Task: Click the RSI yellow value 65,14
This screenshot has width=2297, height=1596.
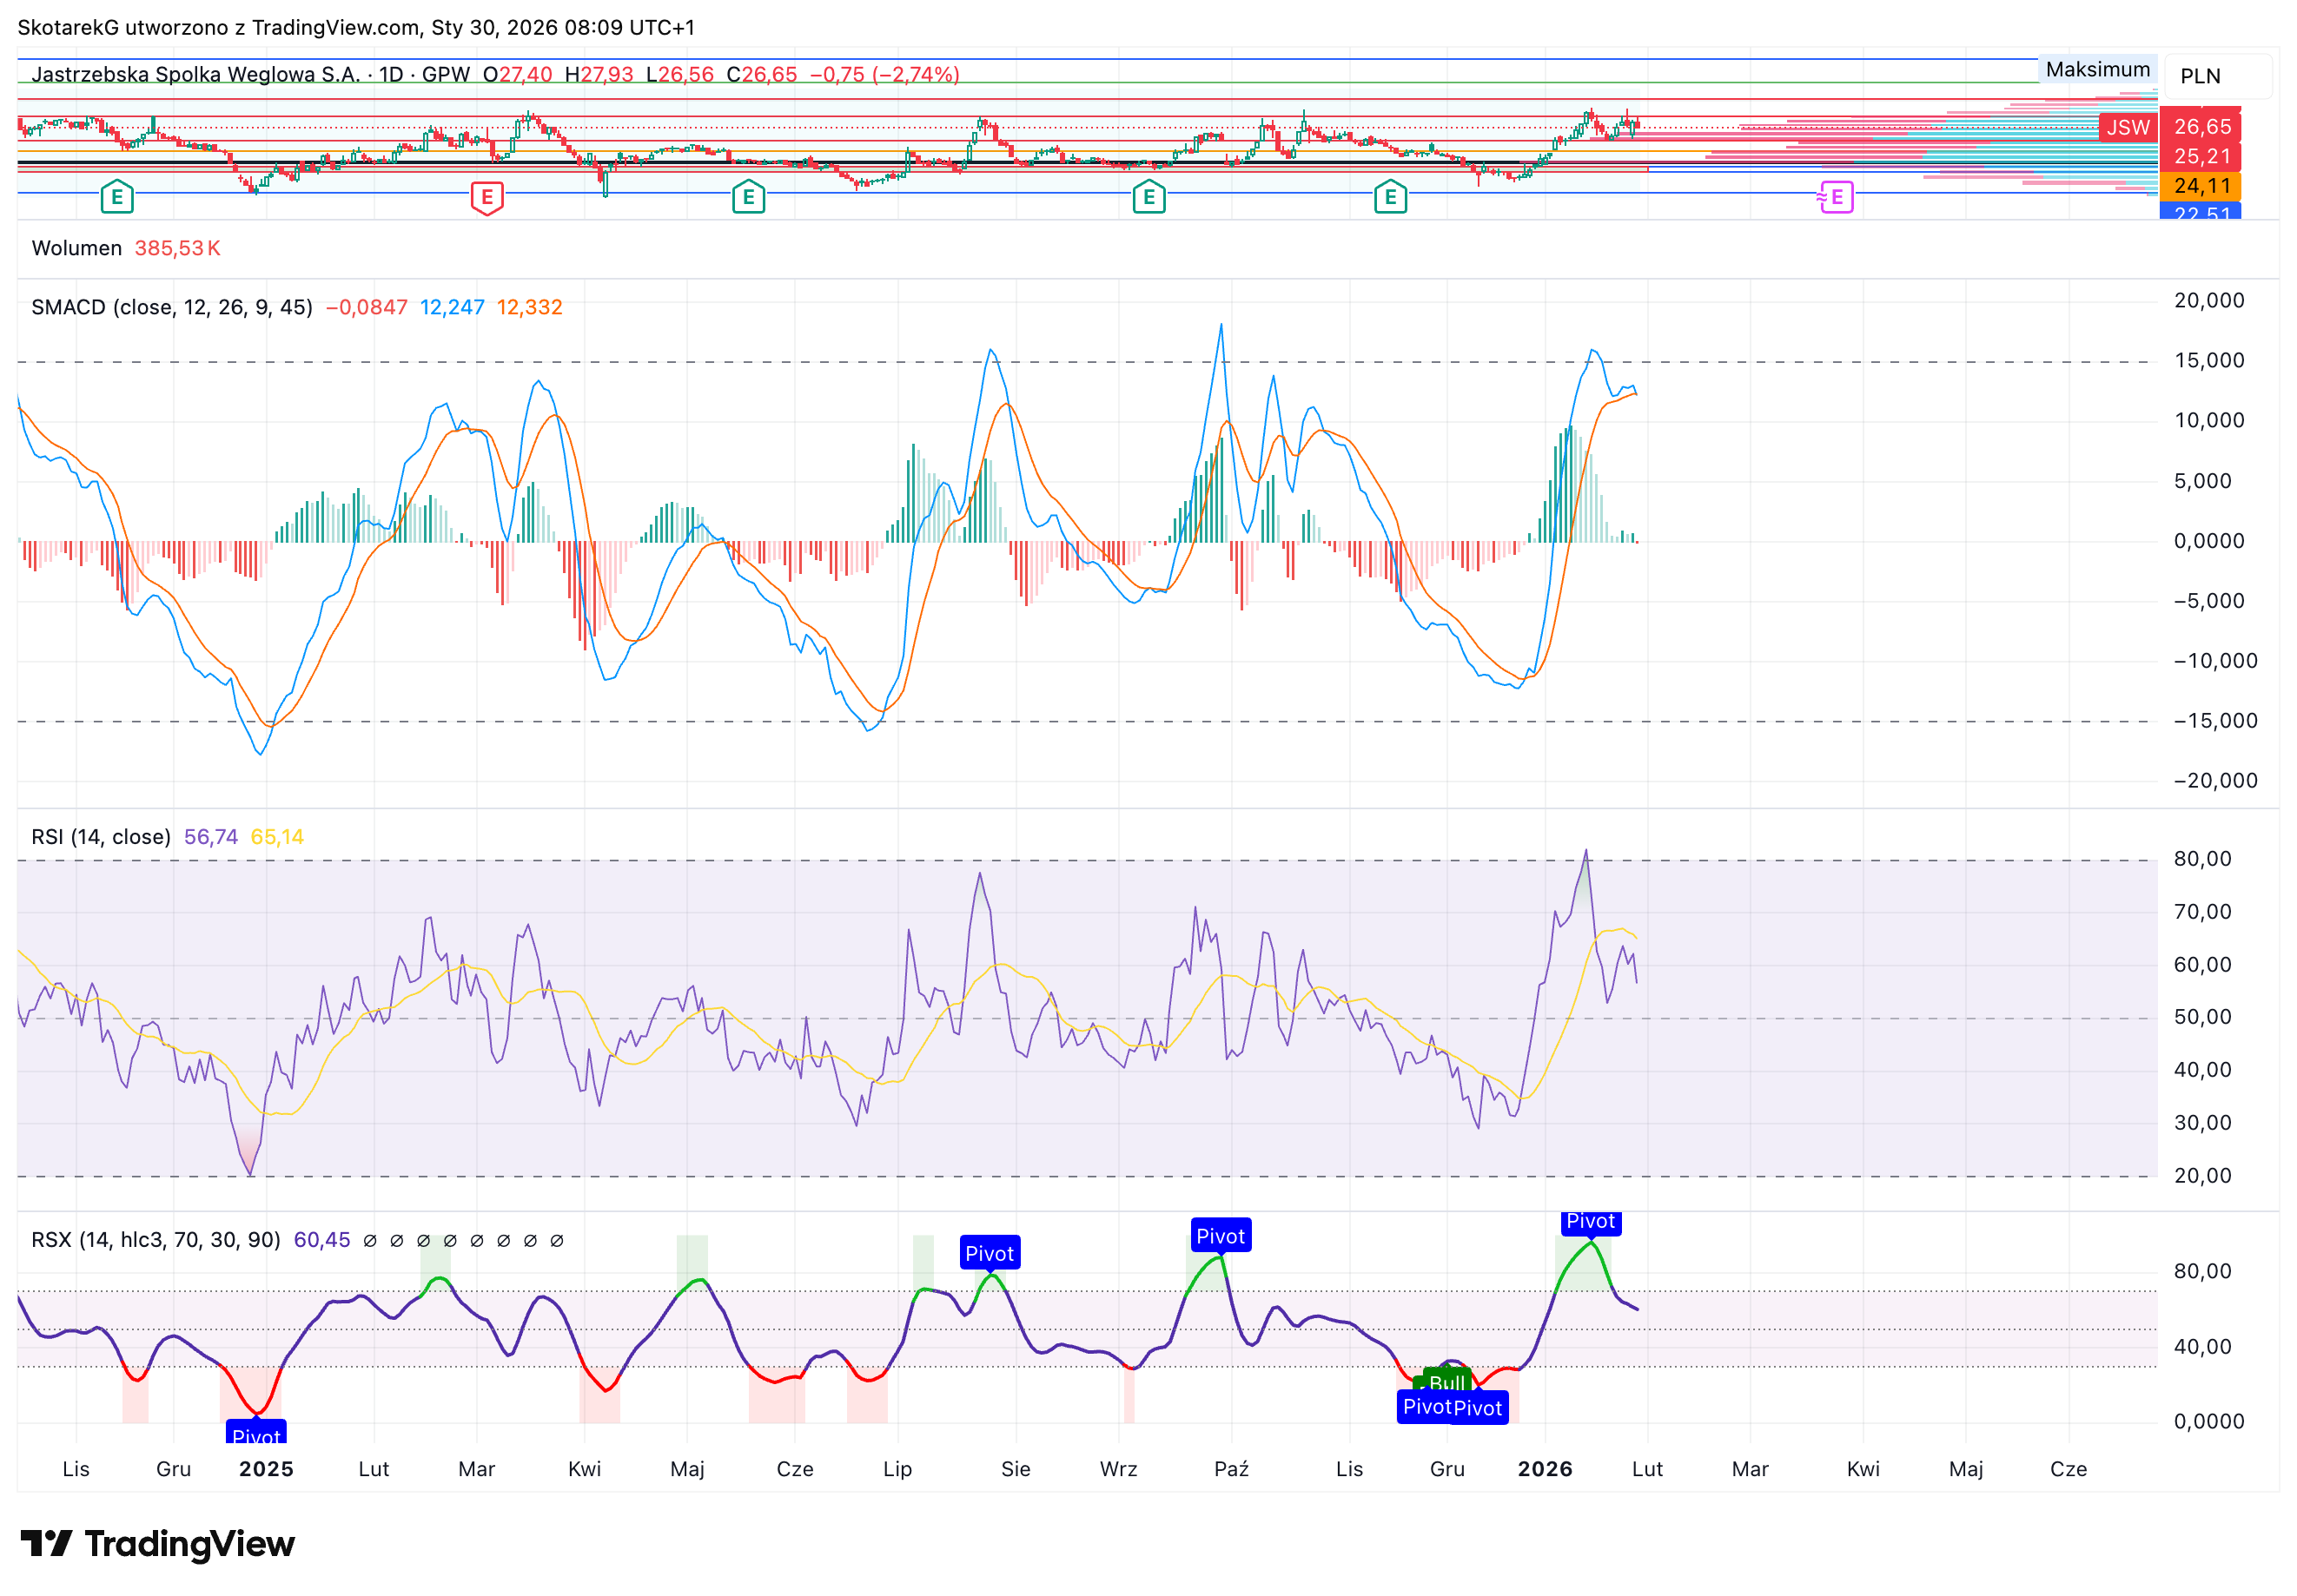Action: pos(277,836)
